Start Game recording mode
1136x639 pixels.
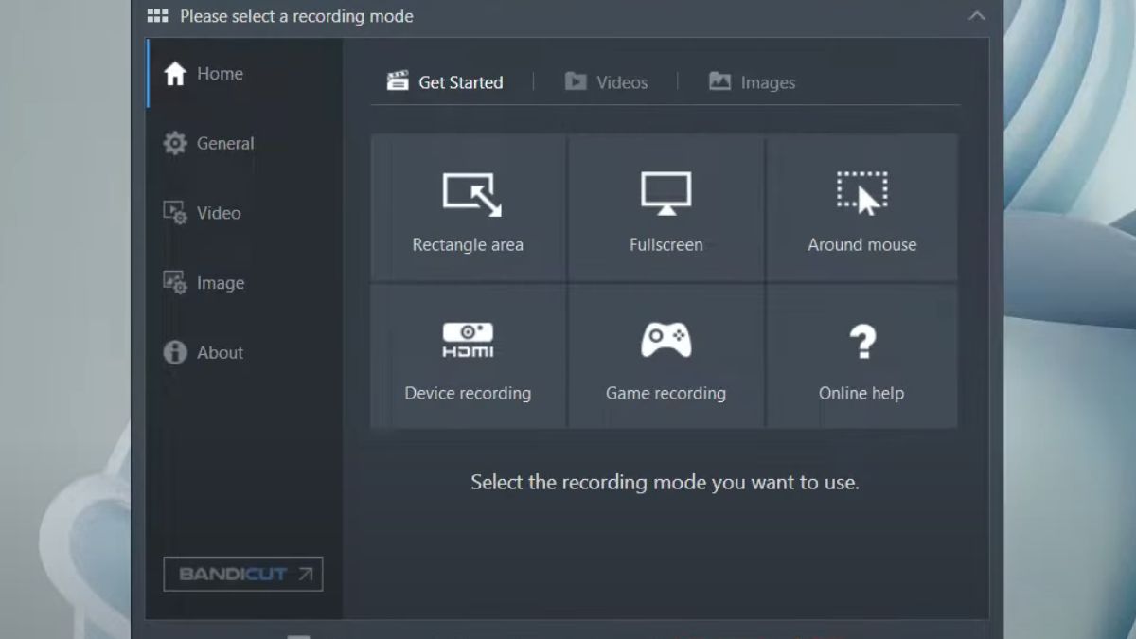click(666, 357)
